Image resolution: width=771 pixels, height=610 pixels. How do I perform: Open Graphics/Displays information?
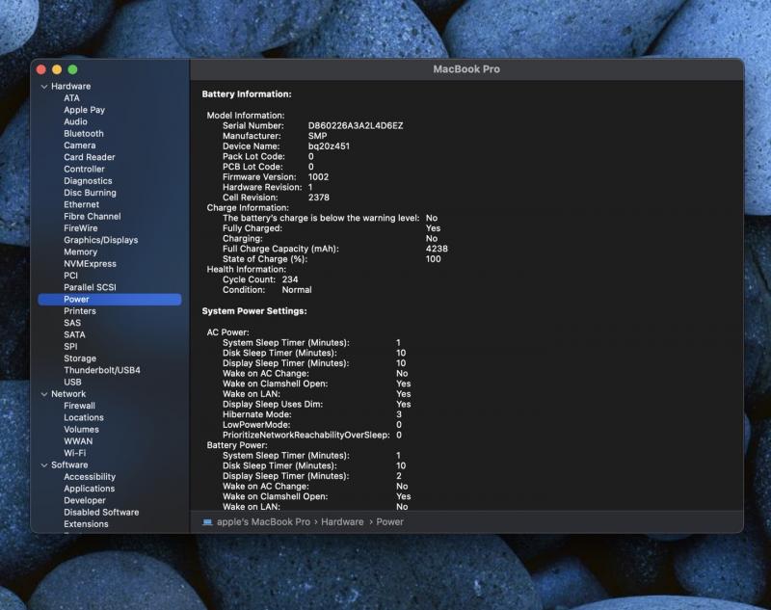(101, 240)
